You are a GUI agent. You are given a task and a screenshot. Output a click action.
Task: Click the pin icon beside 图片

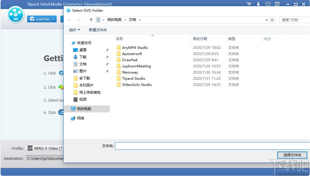click(107, 71)
